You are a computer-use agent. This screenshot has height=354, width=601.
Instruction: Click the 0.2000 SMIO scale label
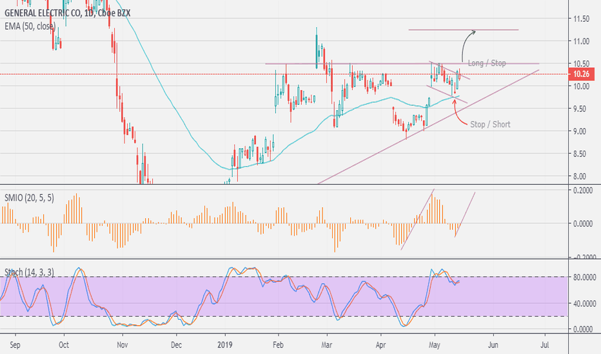[x=583, y=191]
